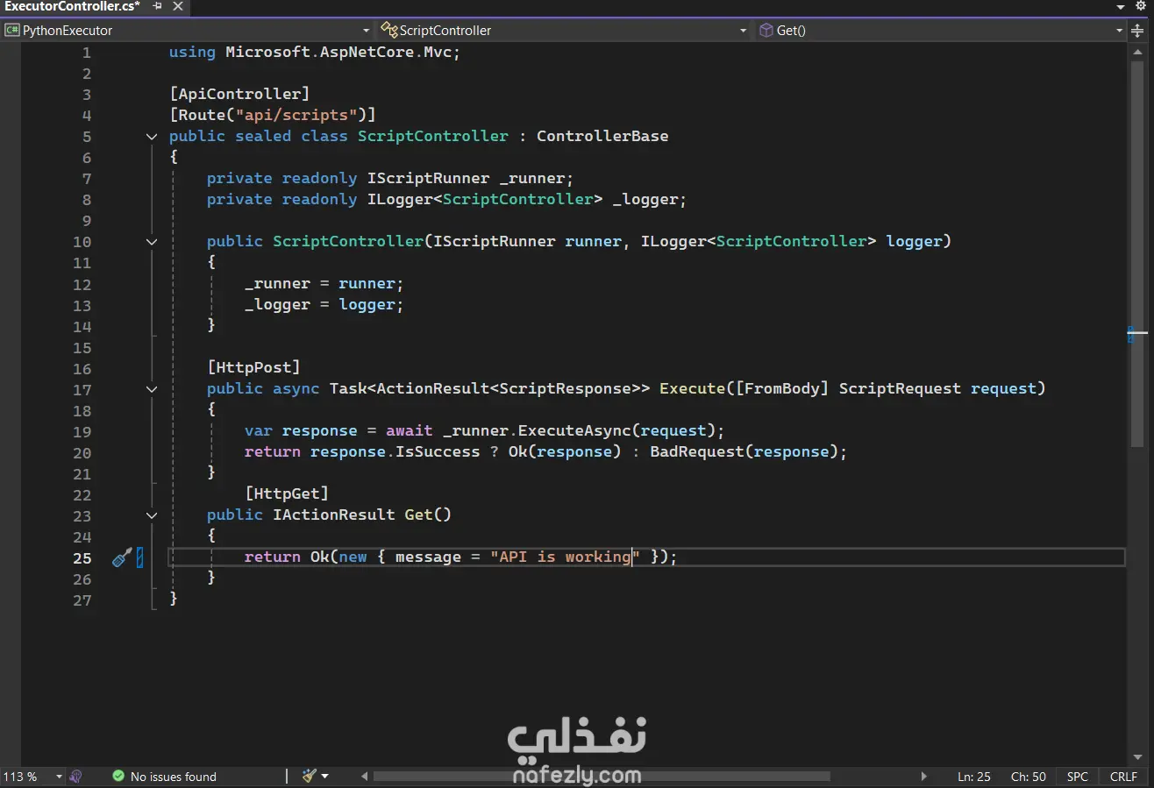Click the Ln: 25 line indicator
1154x788 pixels.
(974, 777)
